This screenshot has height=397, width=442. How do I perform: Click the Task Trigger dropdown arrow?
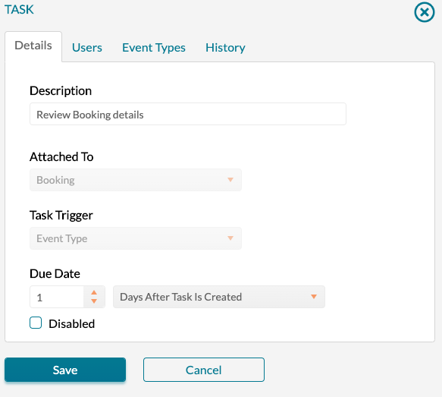pos(230,238)
